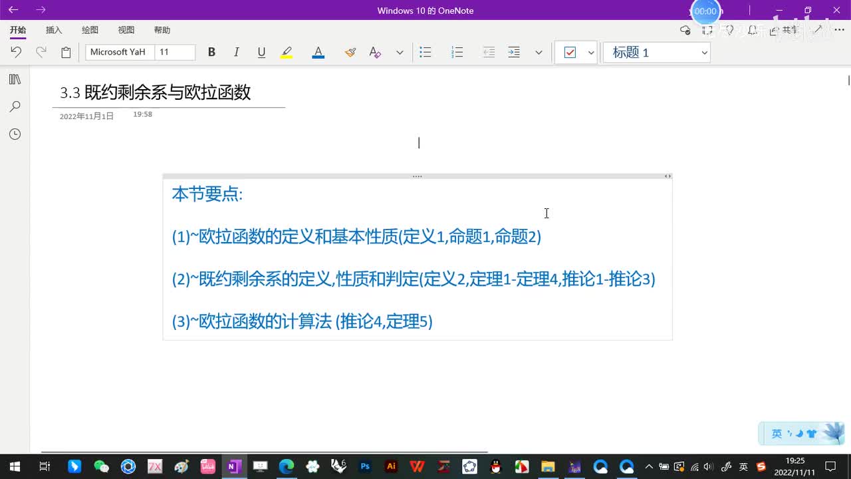
Task: Open recent notes clock icon
Action: [15, 134]
